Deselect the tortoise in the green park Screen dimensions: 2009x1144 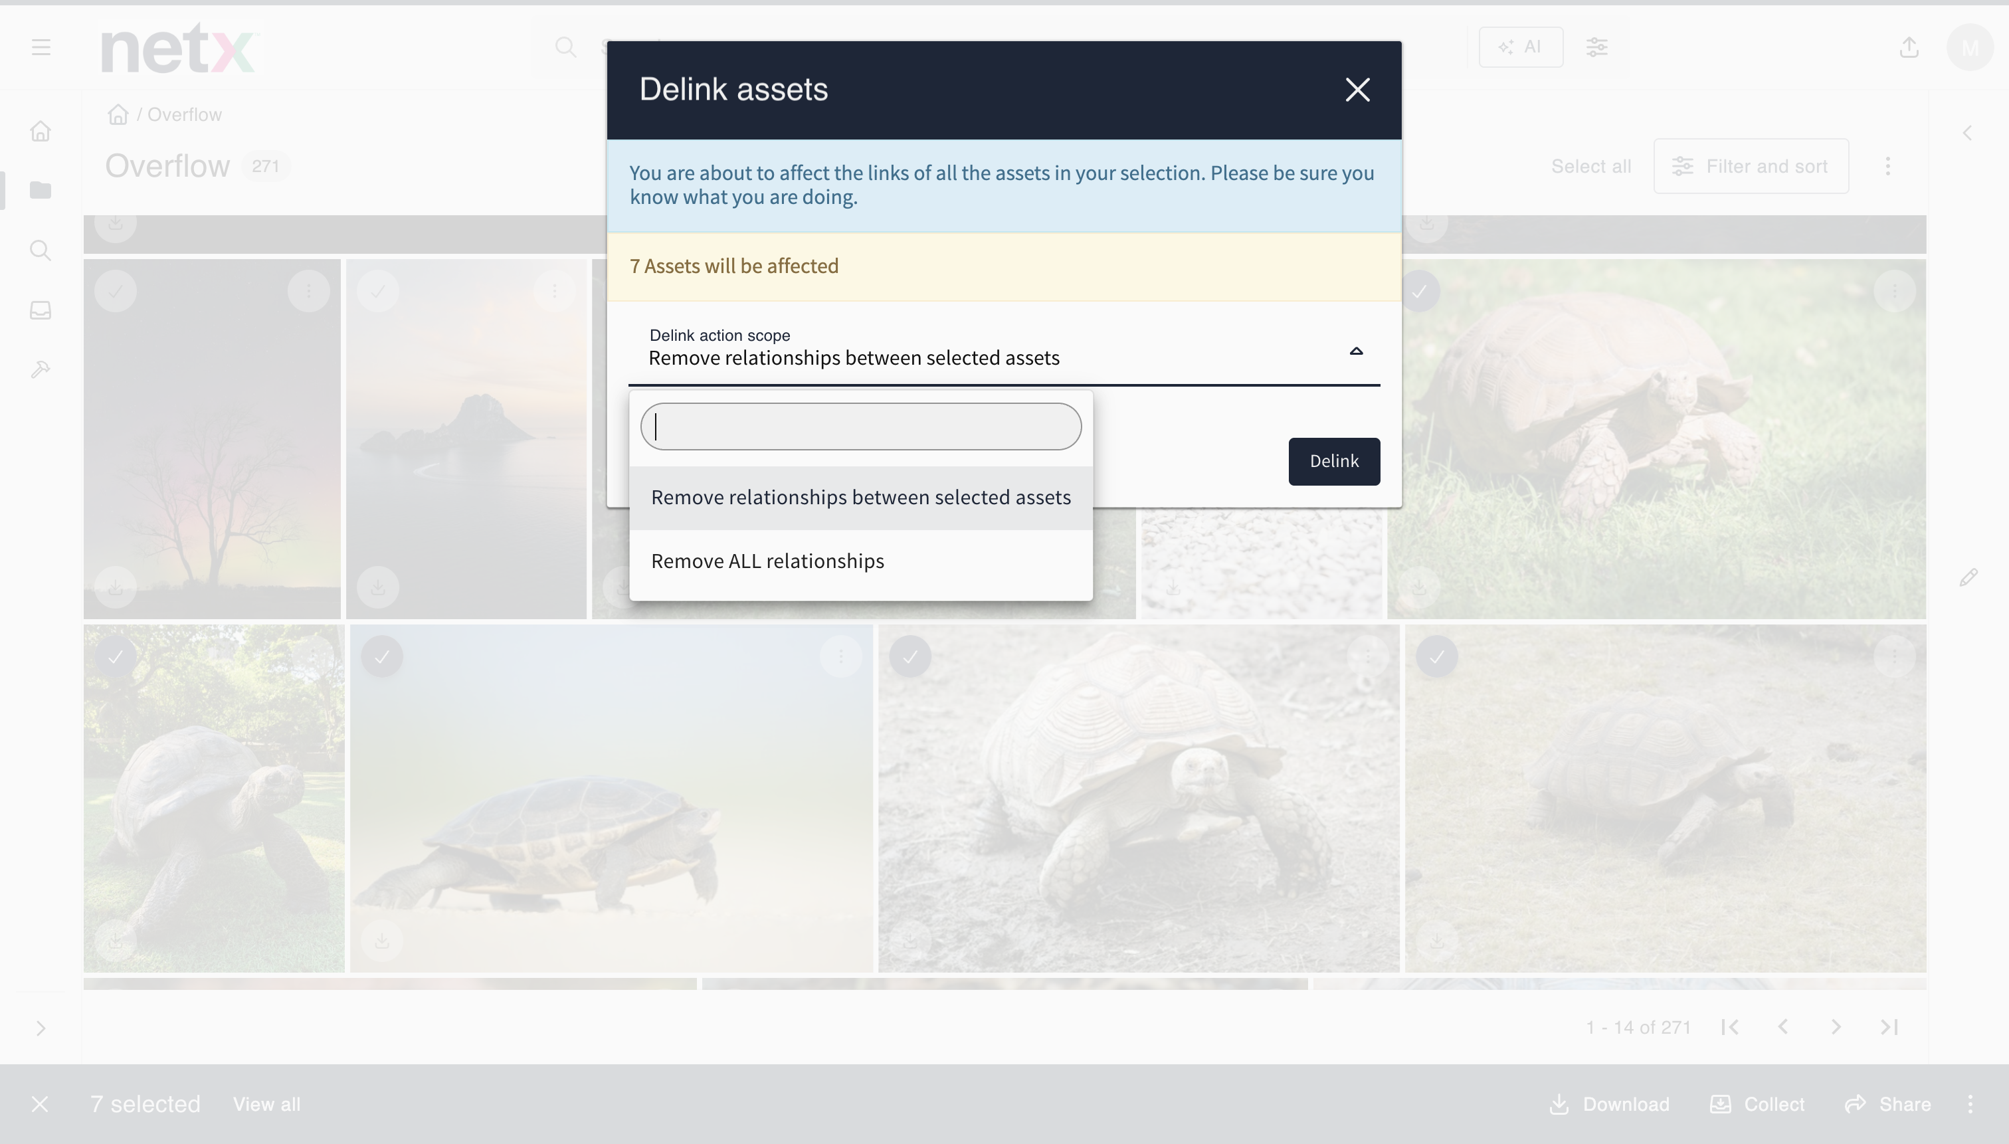tap(116, 656)
